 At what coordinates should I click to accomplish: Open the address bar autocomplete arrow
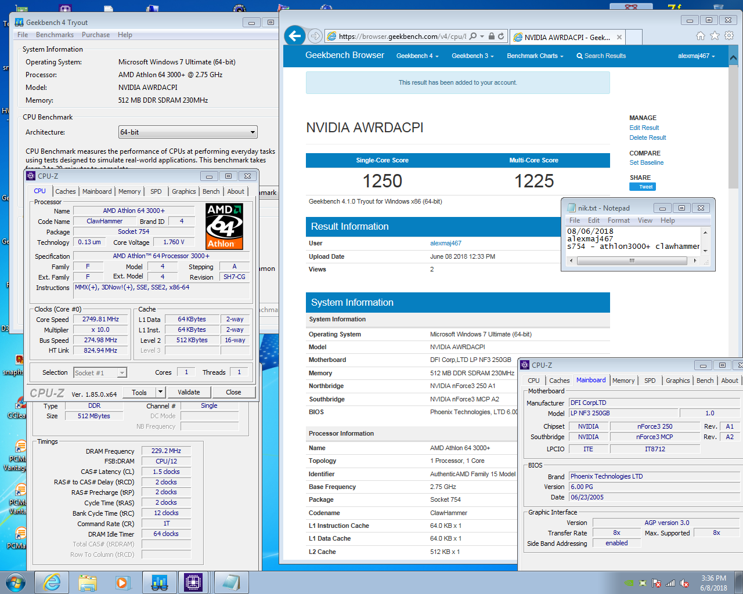click(x=482, y=36)
